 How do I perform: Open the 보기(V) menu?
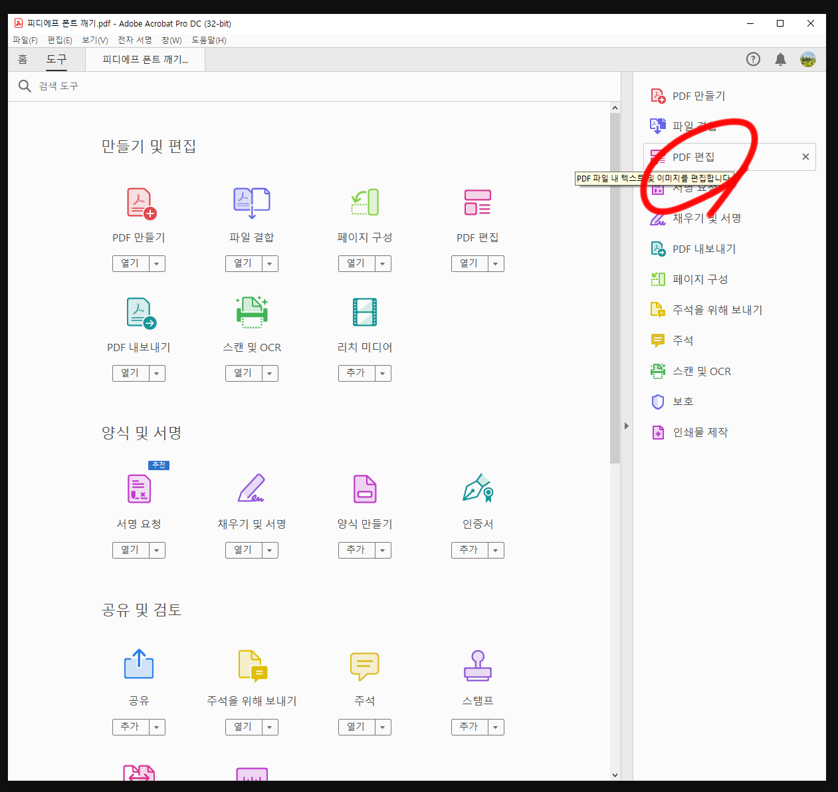tap(95, 41)
